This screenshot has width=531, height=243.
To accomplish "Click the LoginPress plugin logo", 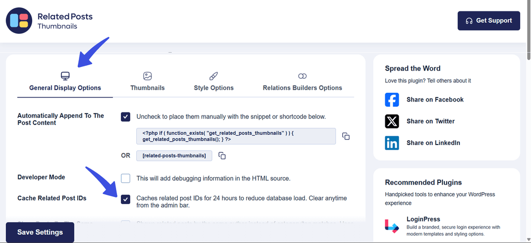I will tap(392, 226).
